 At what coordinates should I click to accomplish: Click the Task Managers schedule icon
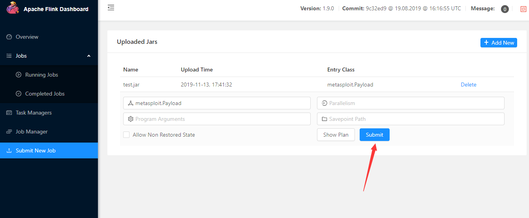pyautogui.click(x=9, y=113)
